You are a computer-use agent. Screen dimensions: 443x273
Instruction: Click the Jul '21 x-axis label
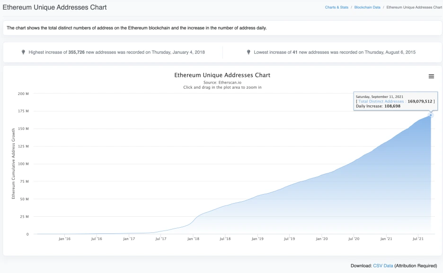(x=418, y=239)
